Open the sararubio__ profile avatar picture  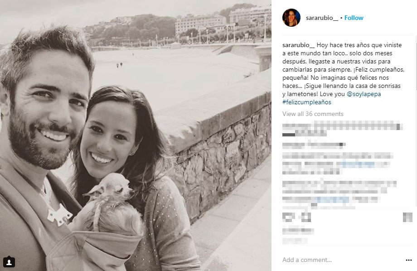(291, 18)
